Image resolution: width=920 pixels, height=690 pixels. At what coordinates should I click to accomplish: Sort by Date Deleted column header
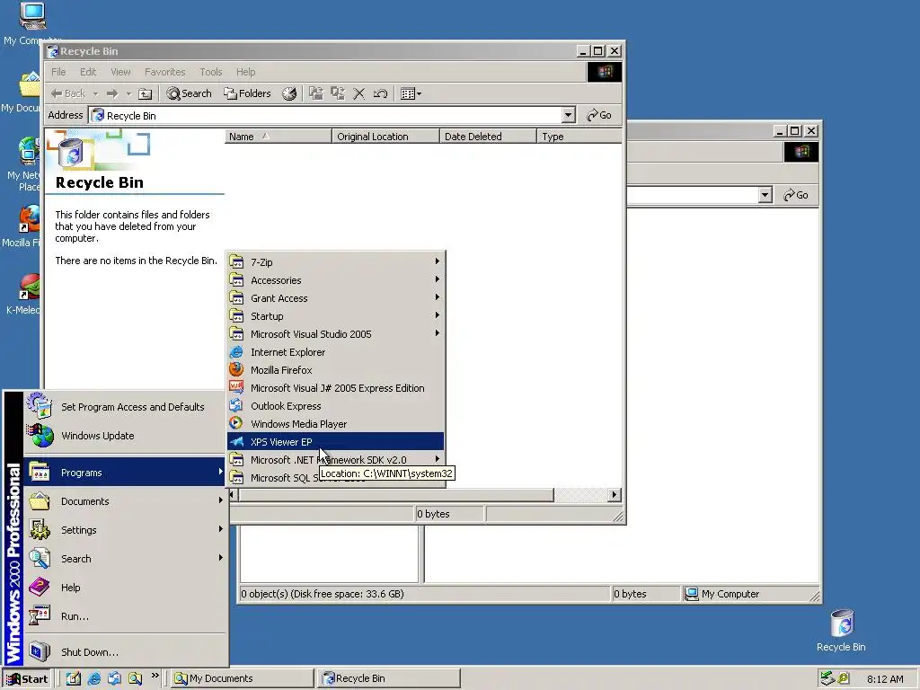point(488,137)
